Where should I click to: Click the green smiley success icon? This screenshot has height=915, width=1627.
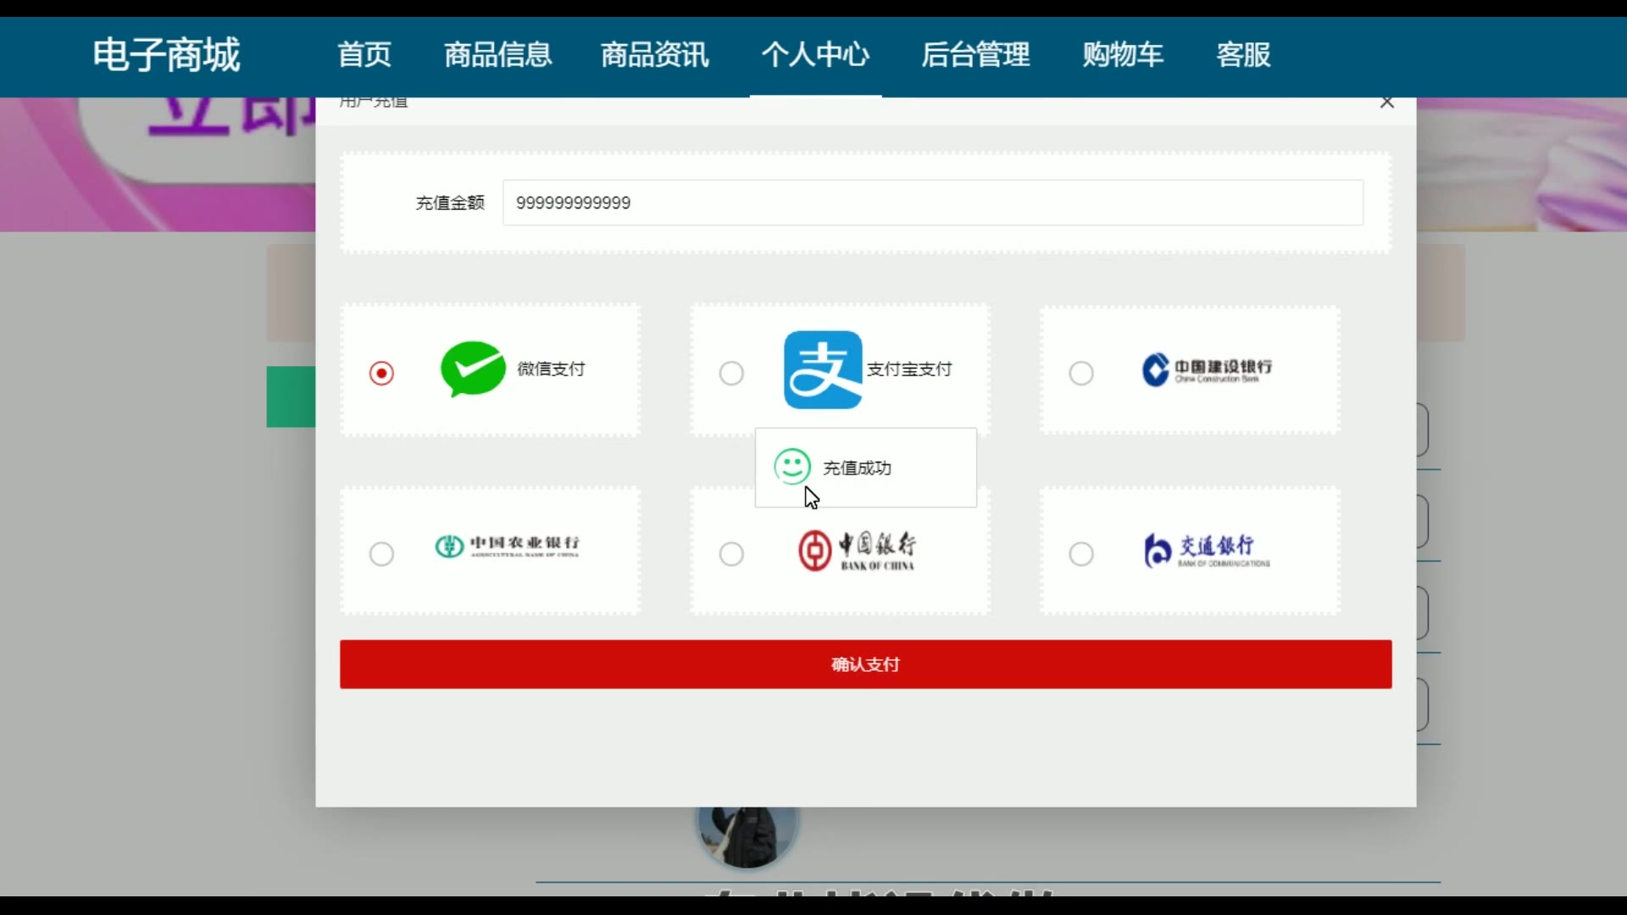tap(792, 467)
